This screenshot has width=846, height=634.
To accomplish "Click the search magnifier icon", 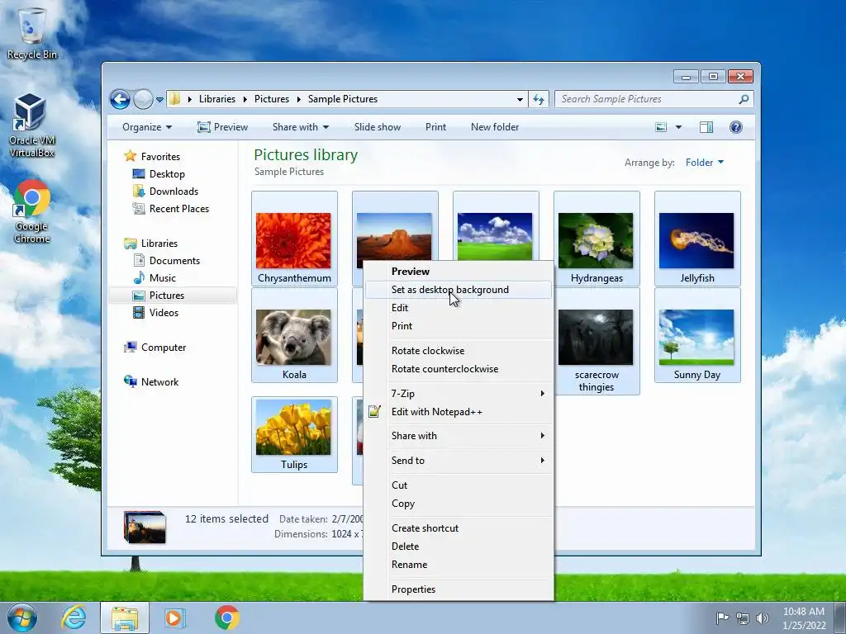I will (x=744, y=99).
